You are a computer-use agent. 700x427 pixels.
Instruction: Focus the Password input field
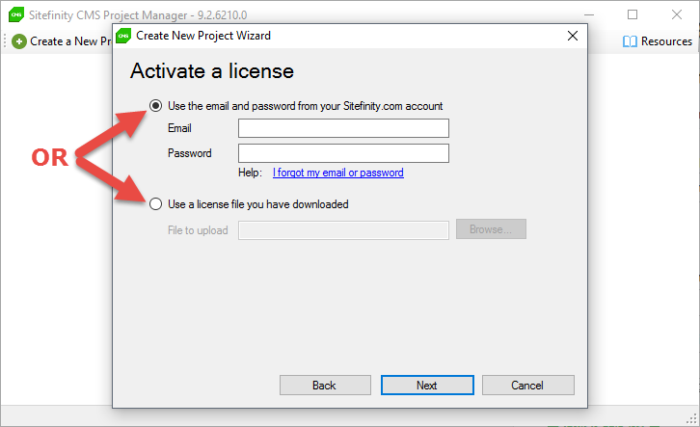pos(343,153)
